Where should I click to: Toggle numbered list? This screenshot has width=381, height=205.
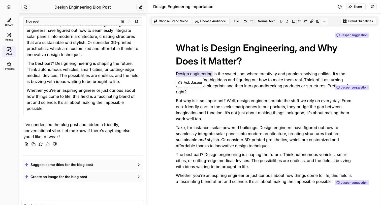coord(306,21)
